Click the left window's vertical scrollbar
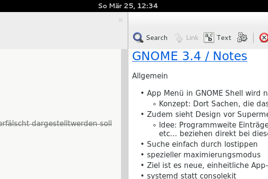 [124, 114]
